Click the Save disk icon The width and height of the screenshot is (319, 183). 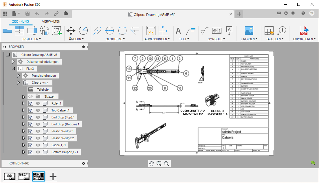pyautogui.click(x=27, y=14)
